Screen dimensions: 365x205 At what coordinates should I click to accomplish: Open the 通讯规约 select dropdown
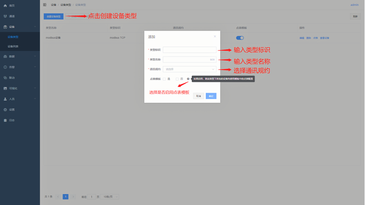[x=190, y=69]
